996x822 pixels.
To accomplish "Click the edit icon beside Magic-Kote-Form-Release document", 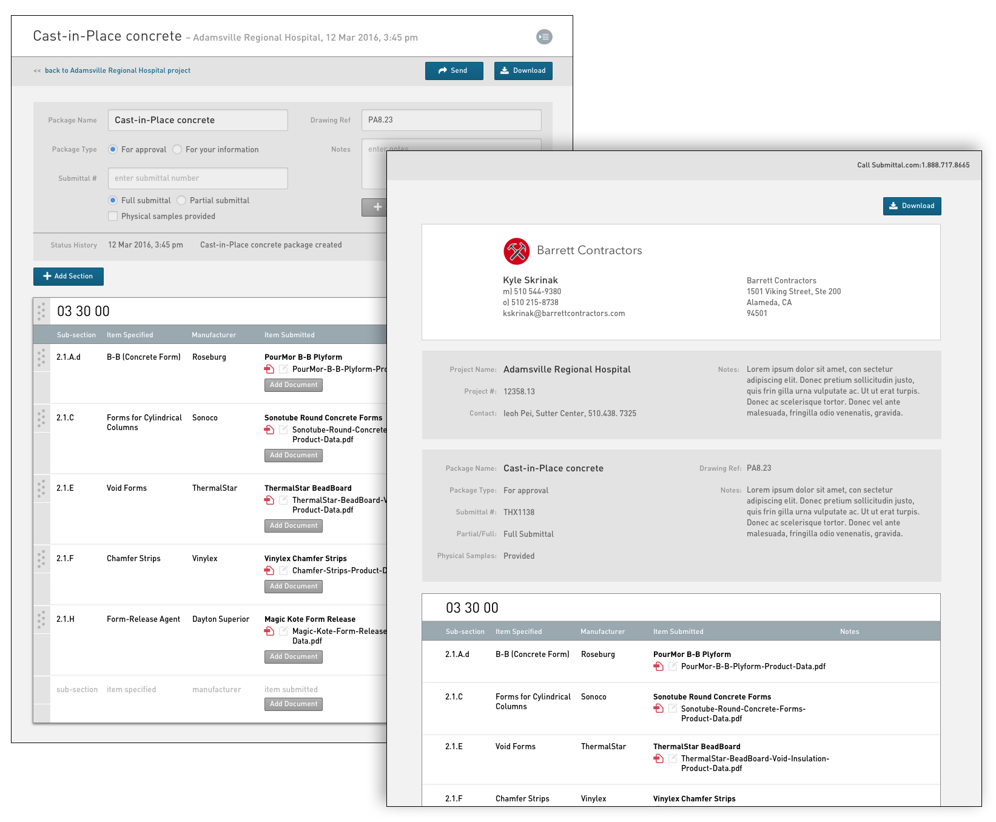I will (x=283, y=631).
